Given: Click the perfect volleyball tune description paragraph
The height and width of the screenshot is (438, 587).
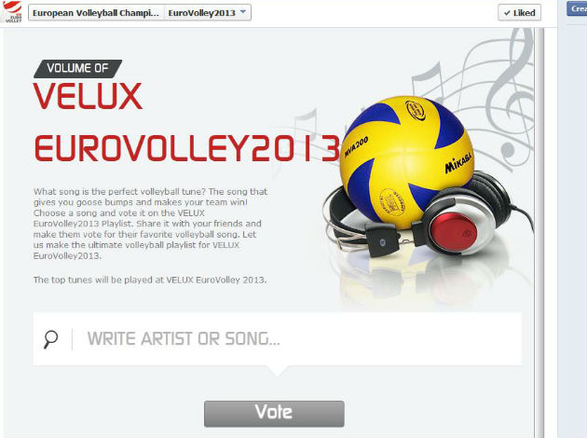Looking at the screenshot, I should pos(150,224).
